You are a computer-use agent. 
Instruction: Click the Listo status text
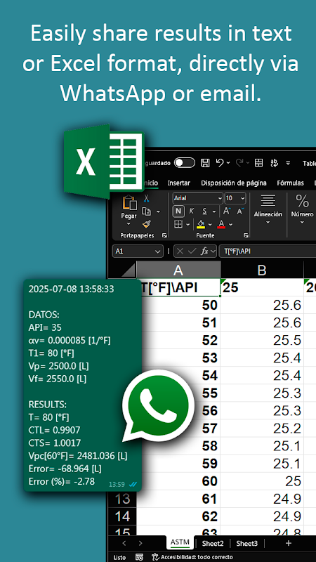coord(119,557)
